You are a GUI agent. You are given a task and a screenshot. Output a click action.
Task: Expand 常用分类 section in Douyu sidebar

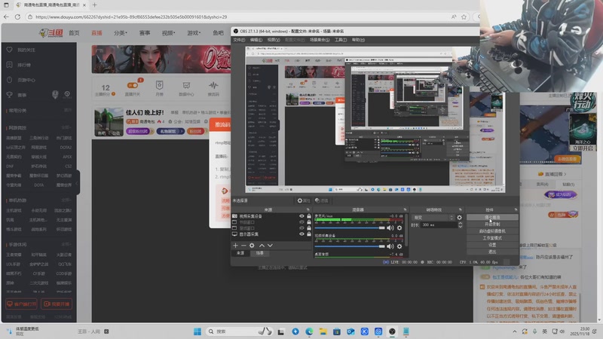click(x=68, y=110)
